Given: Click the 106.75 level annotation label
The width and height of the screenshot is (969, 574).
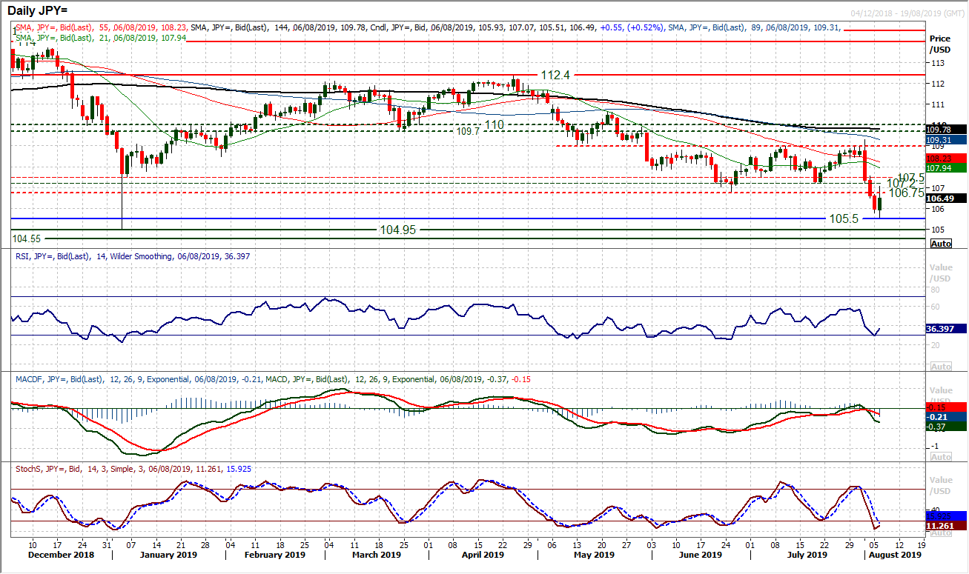Looking at the screenshot, I should (906, 193).
